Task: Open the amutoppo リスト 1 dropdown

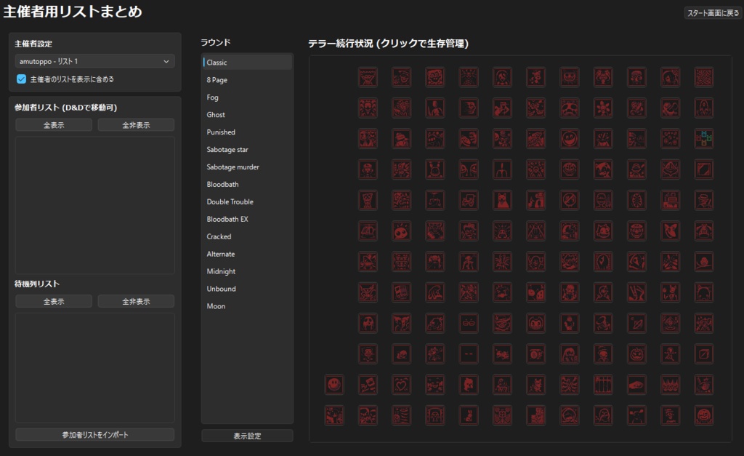Action: pos(94,61)
